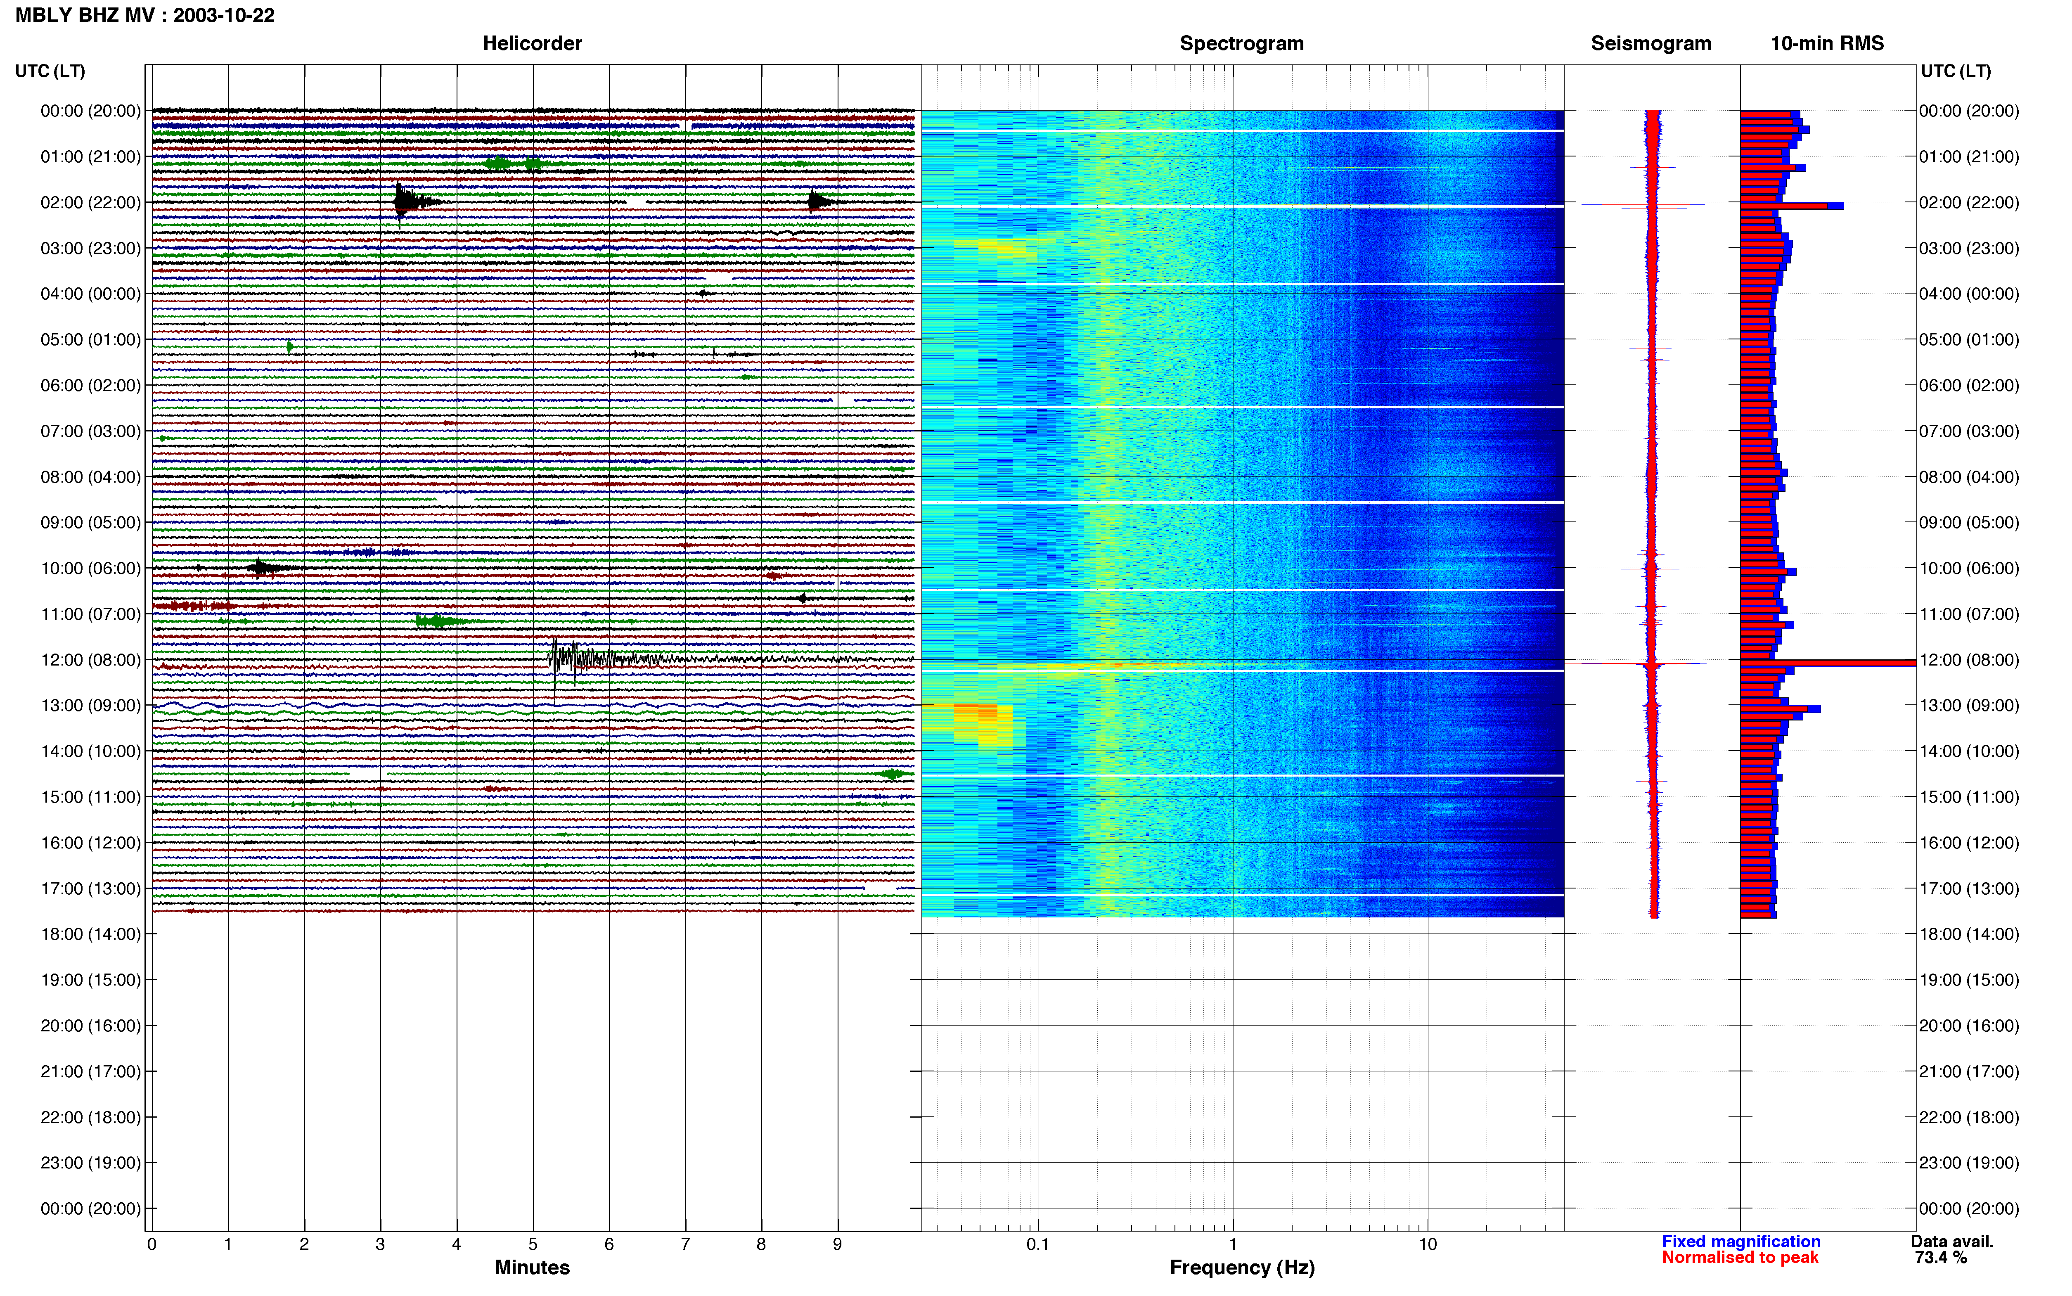The width and height of the screenshot is (2072, 1296).
Task: Click the 1 tick on the Frequency axis
Action: [1233, 1244]
